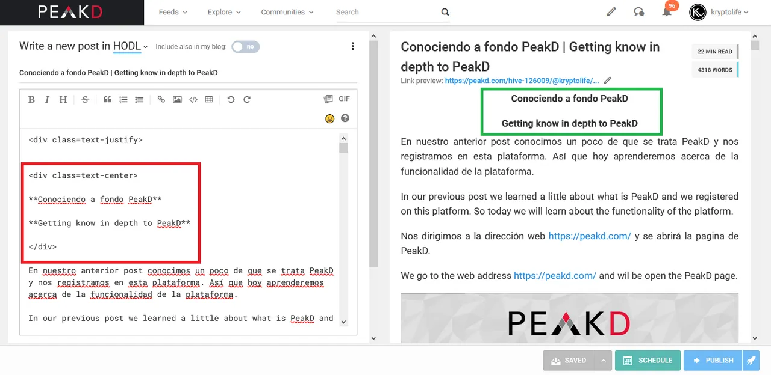The image size is (771, 375).
Task: Open the emoji picker
Action: point(329,118)
